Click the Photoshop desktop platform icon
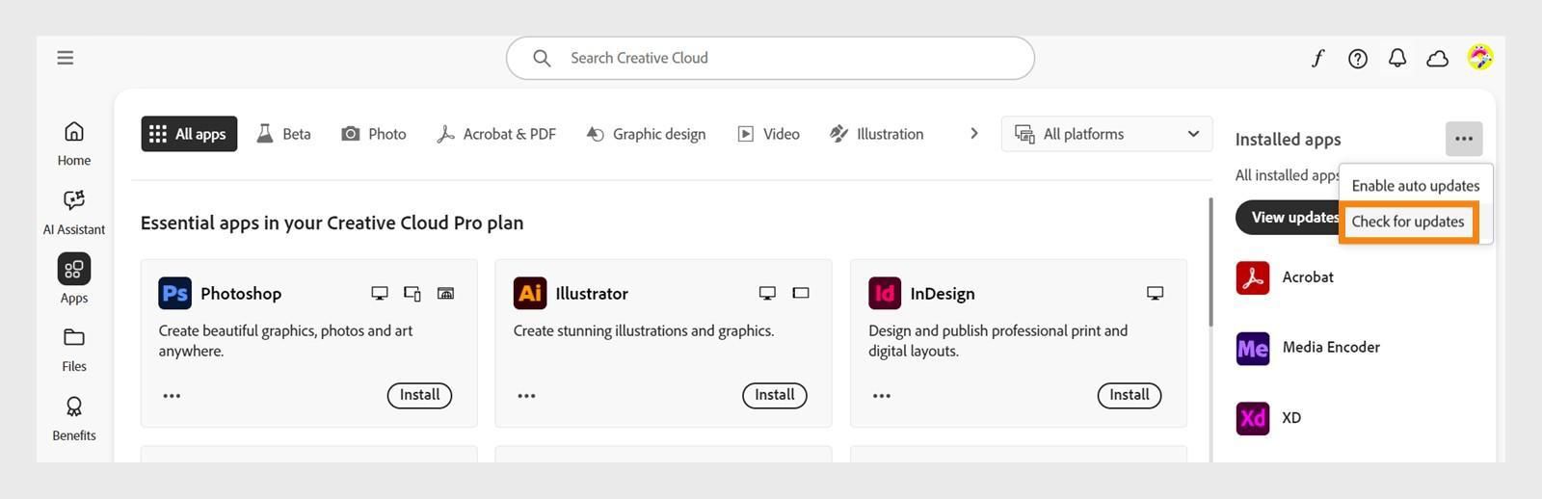Viewport: 1542px width, 499px height. (x=380, y=293)
